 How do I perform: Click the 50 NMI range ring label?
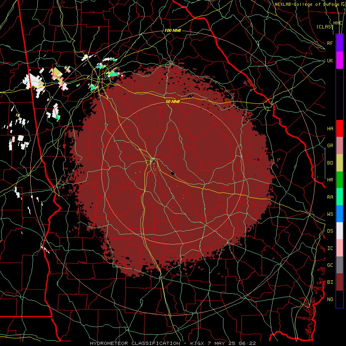point(173,101)
